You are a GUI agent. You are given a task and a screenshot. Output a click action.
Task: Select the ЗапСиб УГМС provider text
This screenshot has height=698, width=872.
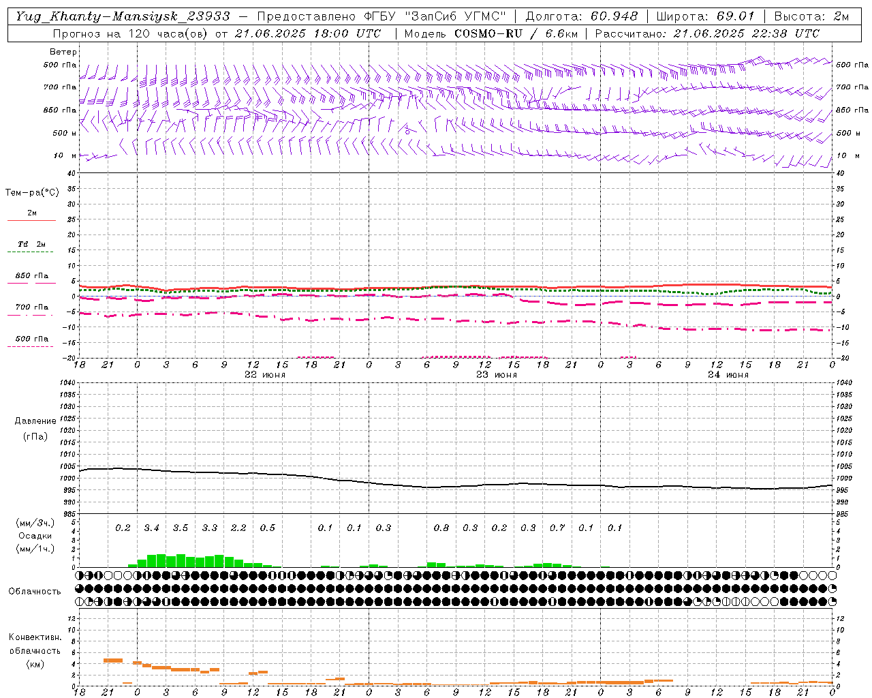[455, 16]
